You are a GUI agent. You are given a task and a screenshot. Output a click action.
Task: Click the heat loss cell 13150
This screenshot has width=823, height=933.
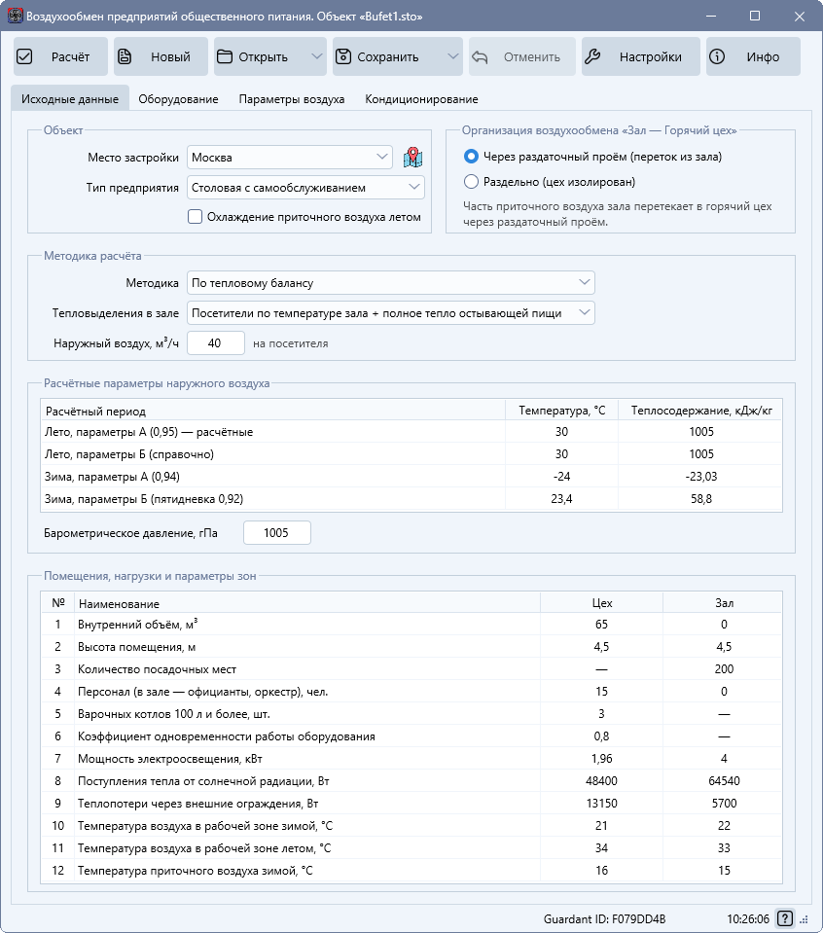[x=601, y=804]
